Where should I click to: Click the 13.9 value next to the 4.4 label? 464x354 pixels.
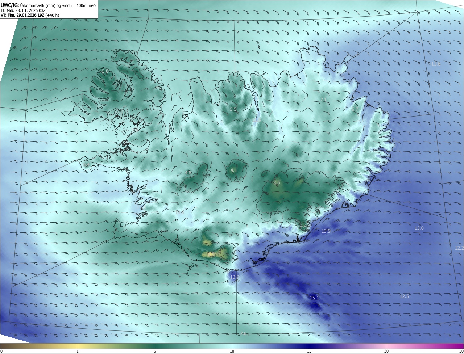326,231
